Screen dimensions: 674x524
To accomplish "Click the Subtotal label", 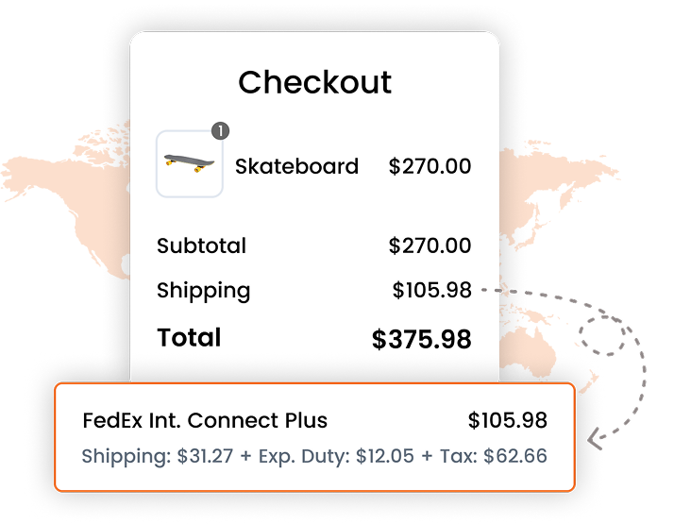I will [x=201, y=246].
